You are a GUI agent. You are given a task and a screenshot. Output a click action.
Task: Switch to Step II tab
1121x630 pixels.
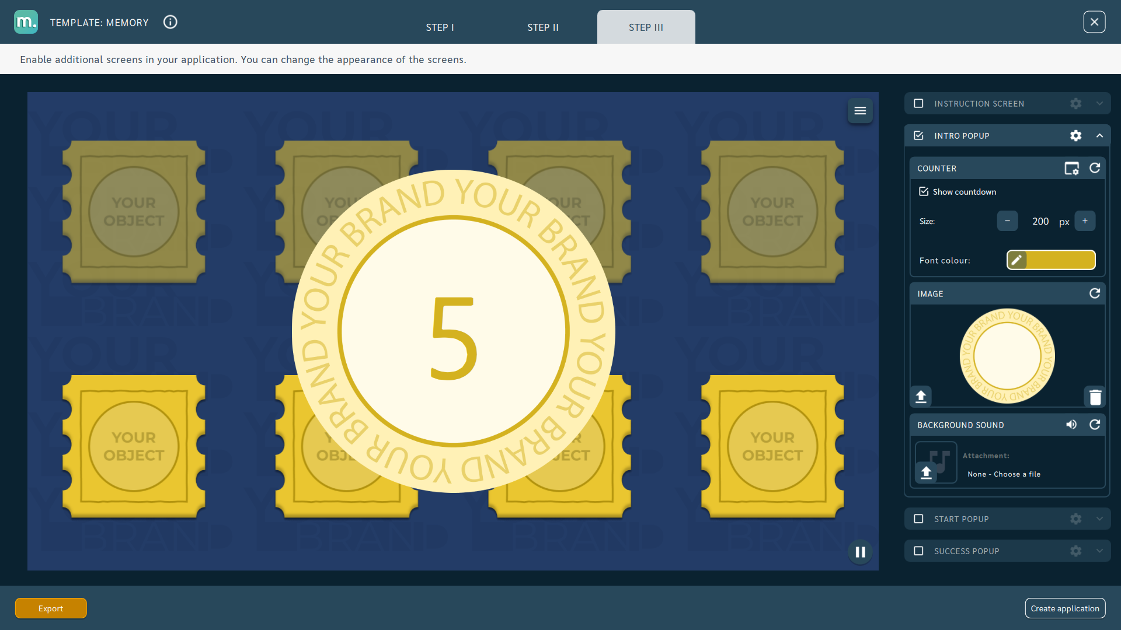(x=543, y=27)
